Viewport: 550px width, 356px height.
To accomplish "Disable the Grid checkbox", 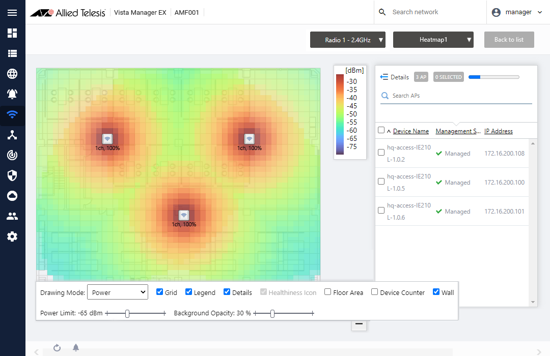I will click(159, 292).
